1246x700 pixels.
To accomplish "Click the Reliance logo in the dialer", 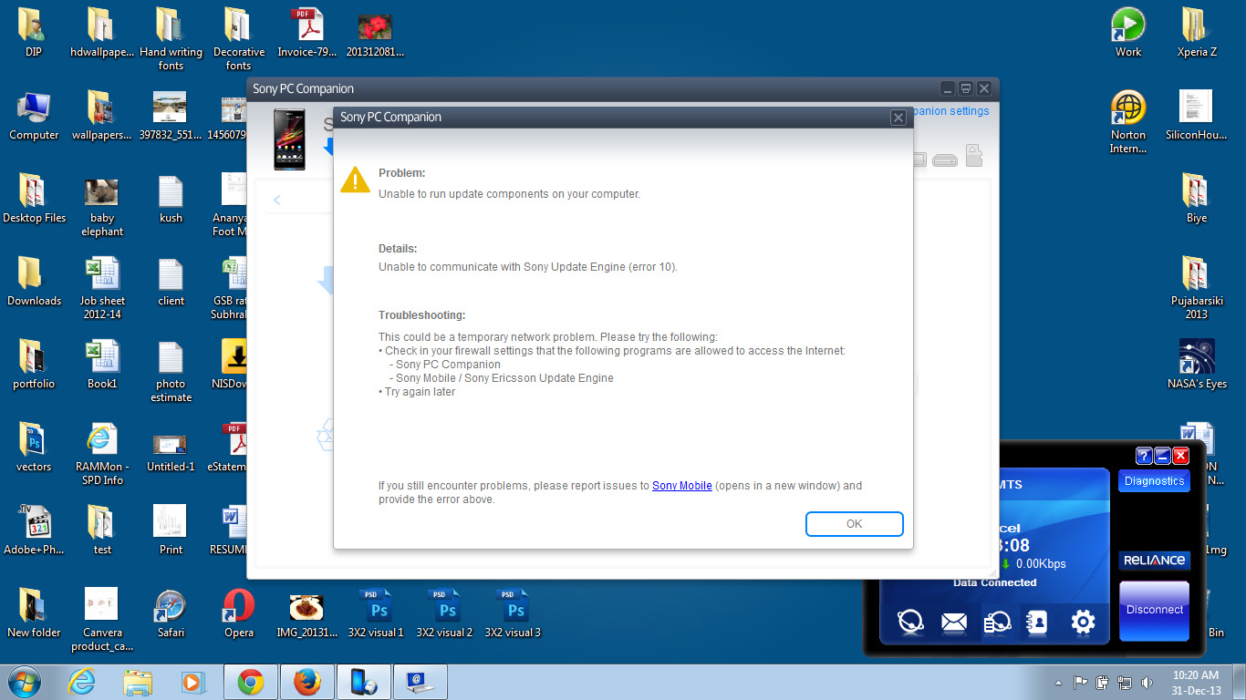I will click(x=1154, y=561).
